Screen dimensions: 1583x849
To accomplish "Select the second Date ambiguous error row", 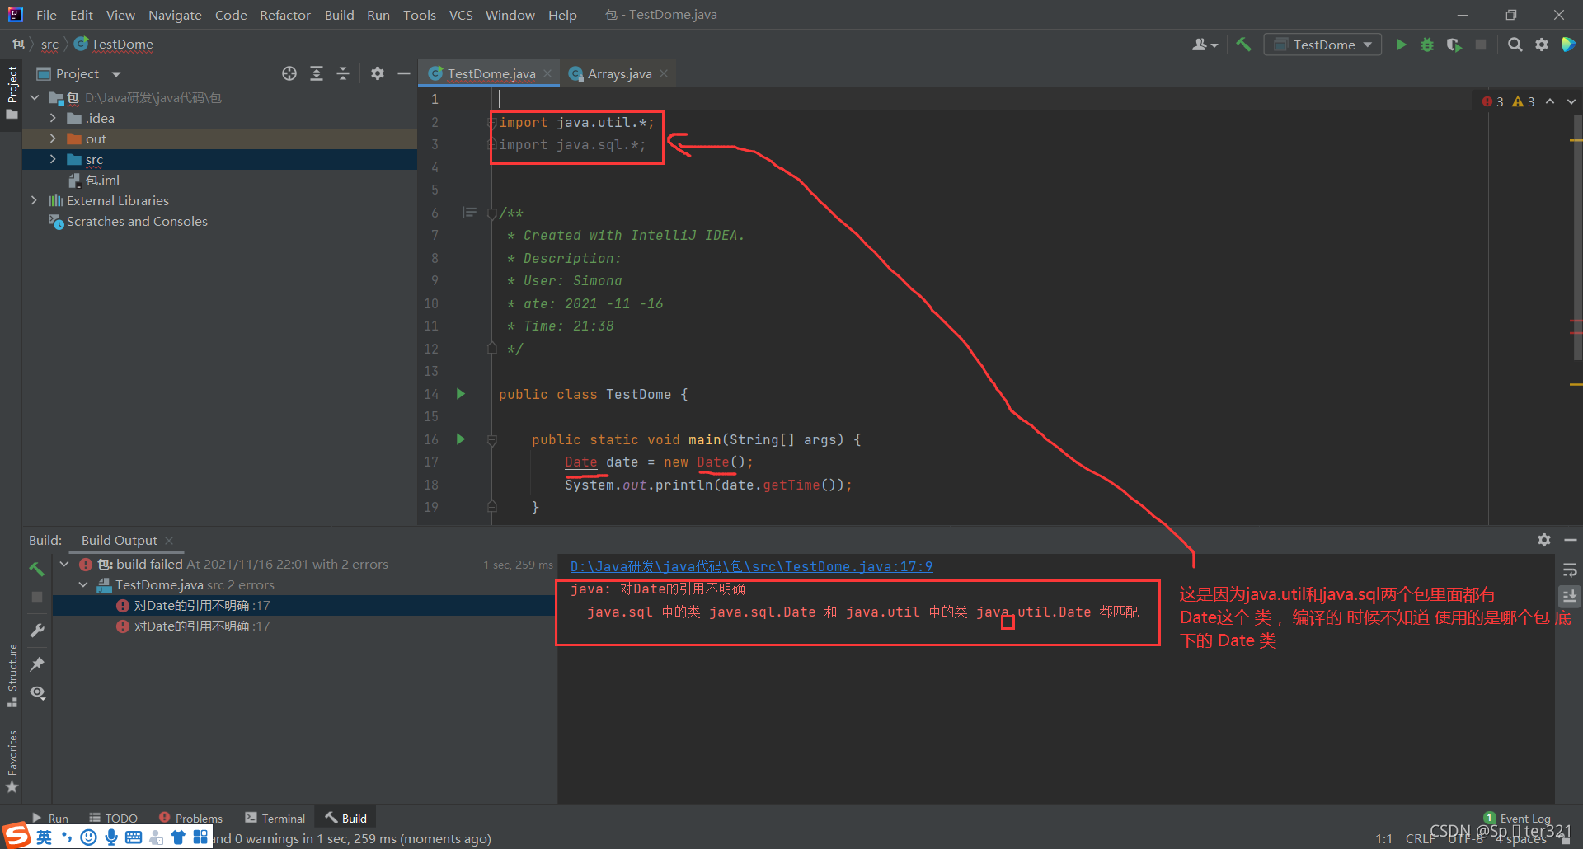I will (x=303, y=626).
